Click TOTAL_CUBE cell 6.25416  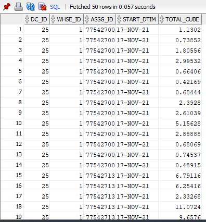[180, 186]
